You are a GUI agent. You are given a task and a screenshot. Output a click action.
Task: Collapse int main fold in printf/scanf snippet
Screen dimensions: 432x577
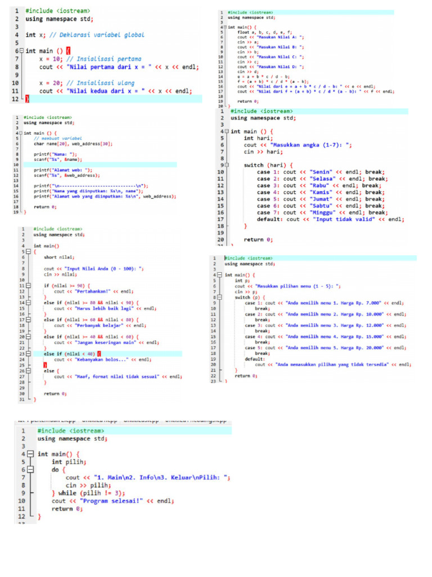coord(20,133)
